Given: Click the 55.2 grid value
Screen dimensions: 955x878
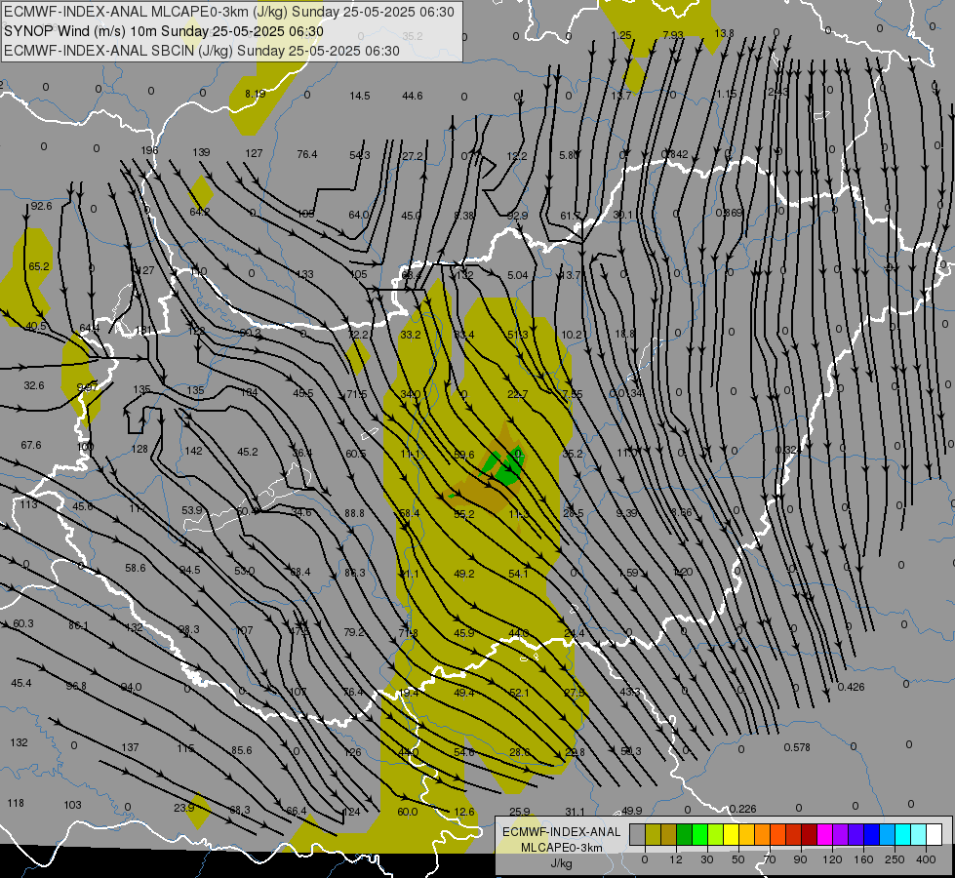Looking at the screenshot, I should coord(464,515).
